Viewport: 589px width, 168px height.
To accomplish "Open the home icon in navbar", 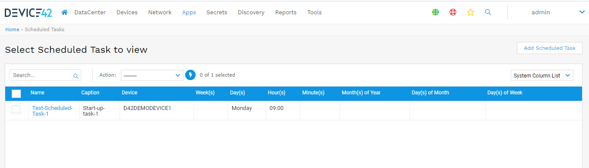I will 64,12.
